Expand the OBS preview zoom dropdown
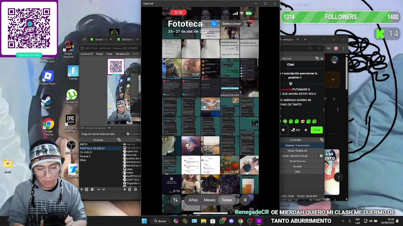This screenshot has height=226, width=403. (109, 128)
